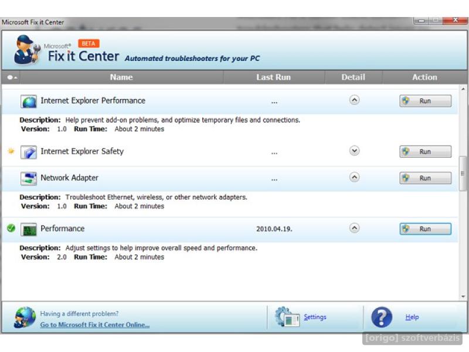Viewport: 469px width, 352px height.
Task: Click the yellow star beside Internet Explorer Safety
Action: click(x=11, y=151)
